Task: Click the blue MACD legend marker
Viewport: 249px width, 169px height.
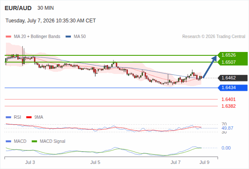Action: tap(8, 142)
